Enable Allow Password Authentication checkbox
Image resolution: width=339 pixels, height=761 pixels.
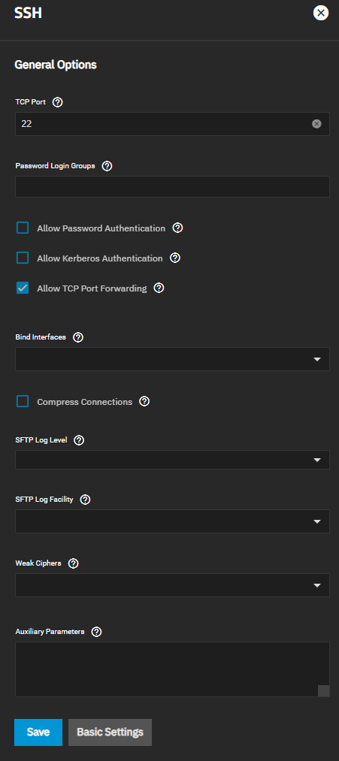tap(23, 228)
